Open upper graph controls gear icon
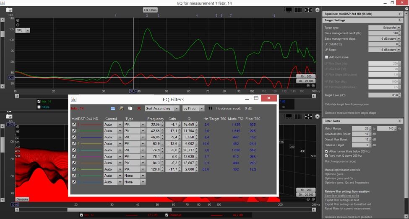The height and width of the screenshot is (219, 409). pyautogui.click(x=317, y=10)
